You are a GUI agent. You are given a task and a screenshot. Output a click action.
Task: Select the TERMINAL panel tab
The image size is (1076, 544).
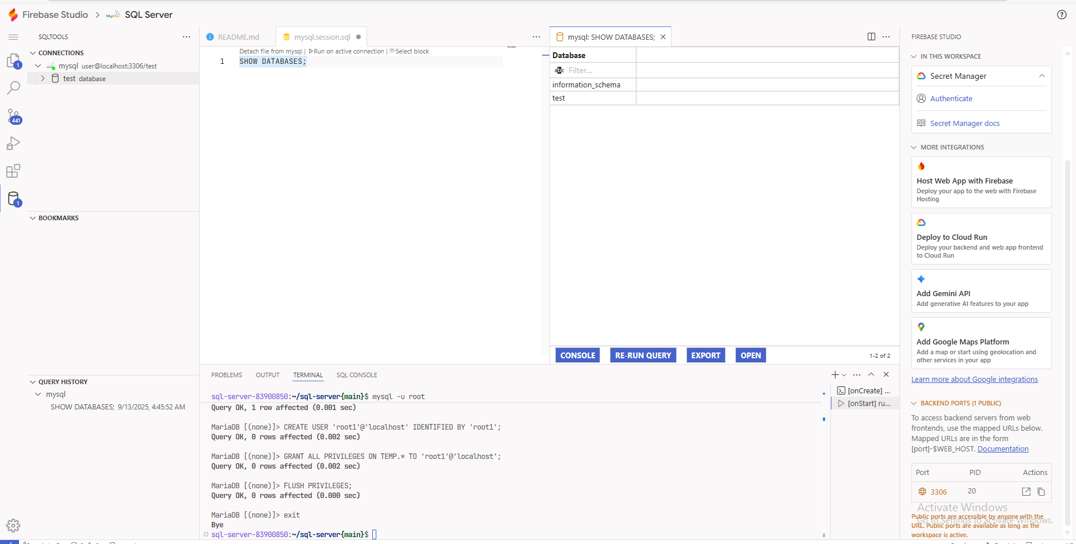pos(308,375)
